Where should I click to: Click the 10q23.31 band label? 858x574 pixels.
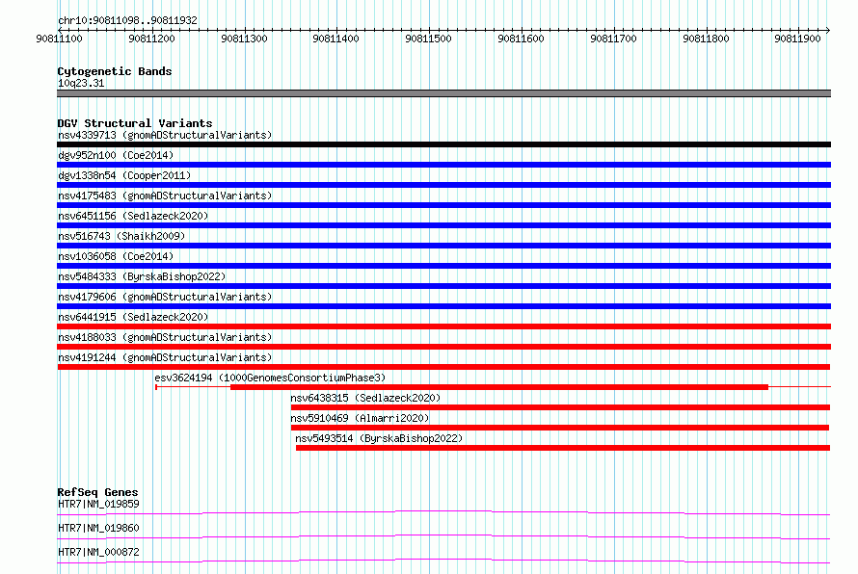click(x=81, y=83)
